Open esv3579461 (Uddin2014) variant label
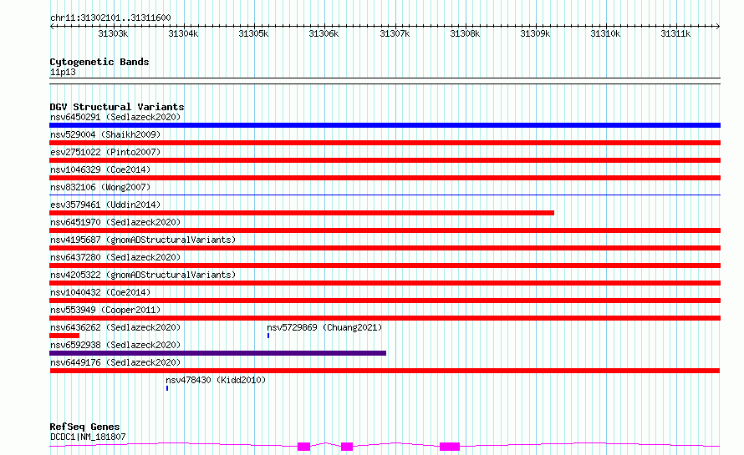The height and width of the screenshot is (455, 744). point(105,205)
